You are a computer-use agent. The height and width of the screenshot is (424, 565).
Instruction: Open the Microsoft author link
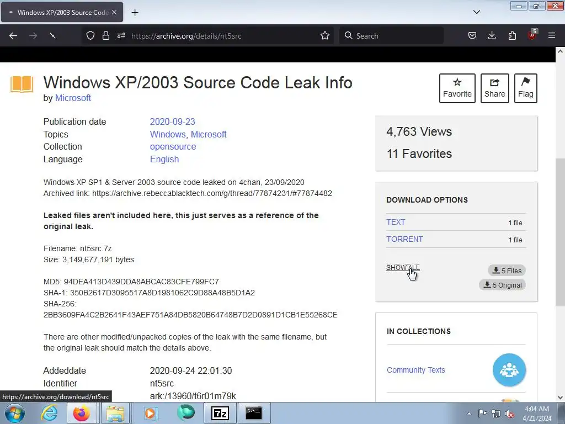[x=73, y=98]
